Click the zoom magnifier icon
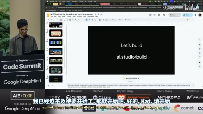The height and width of the screenshot is (114, 203). tap(76, 20)
